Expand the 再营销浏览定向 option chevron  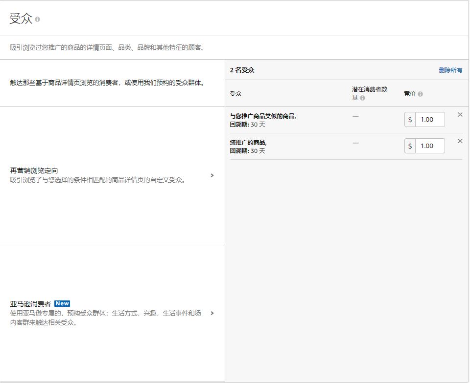(x=212, y=175)
